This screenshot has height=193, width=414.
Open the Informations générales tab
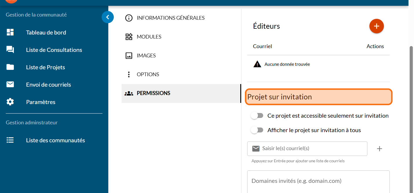click(x=171, y=18)
